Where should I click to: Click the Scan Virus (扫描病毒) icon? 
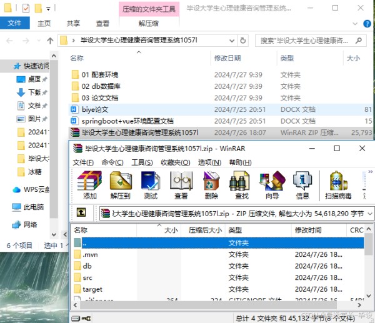tap(338, 185)
